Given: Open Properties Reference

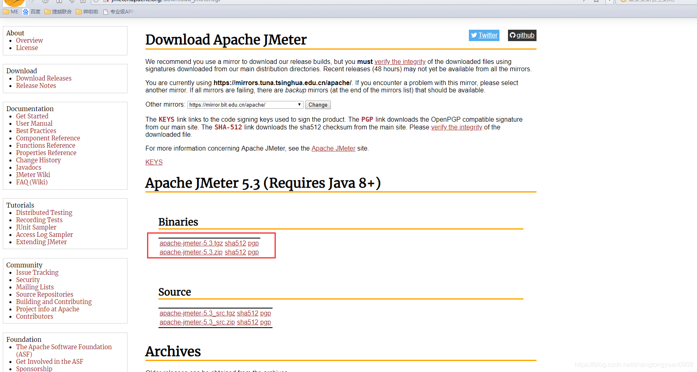Looking at the screenshot, I should click(x=46, y=153).
